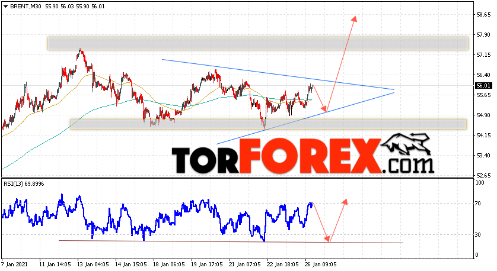Select the 57.90 price scale label
Screen dimensions: 497x271
click(x=484, y=34)
